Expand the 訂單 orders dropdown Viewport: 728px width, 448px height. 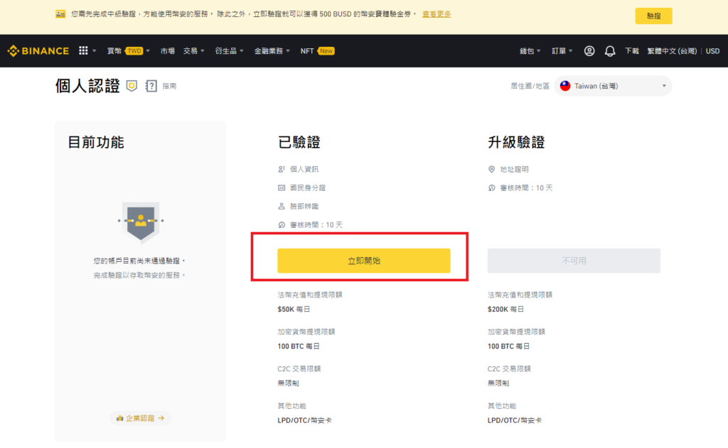coord(562,51)
